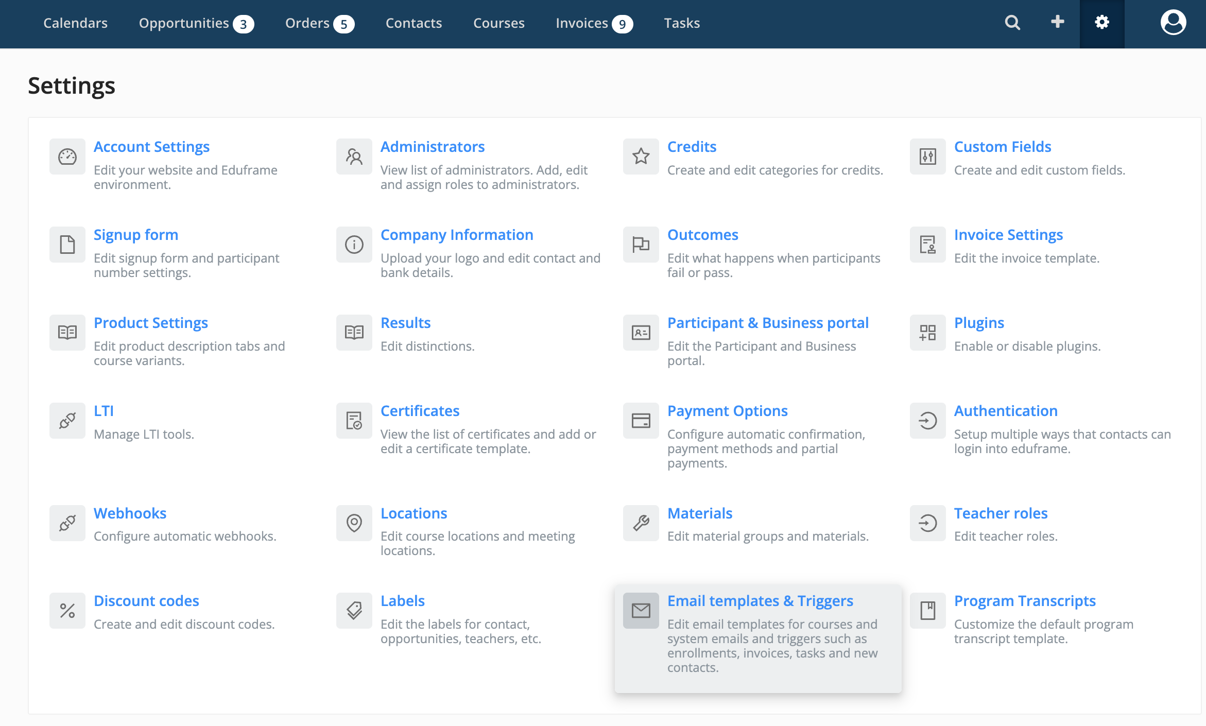
Task: Click the Email templates envelope icon
Action: click(x=641, y=611)
